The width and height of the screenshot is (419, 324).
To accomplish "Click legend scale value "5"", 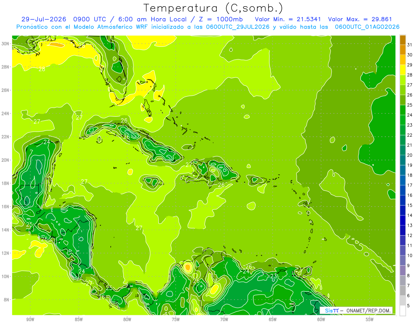I will [x=409, y=305].
